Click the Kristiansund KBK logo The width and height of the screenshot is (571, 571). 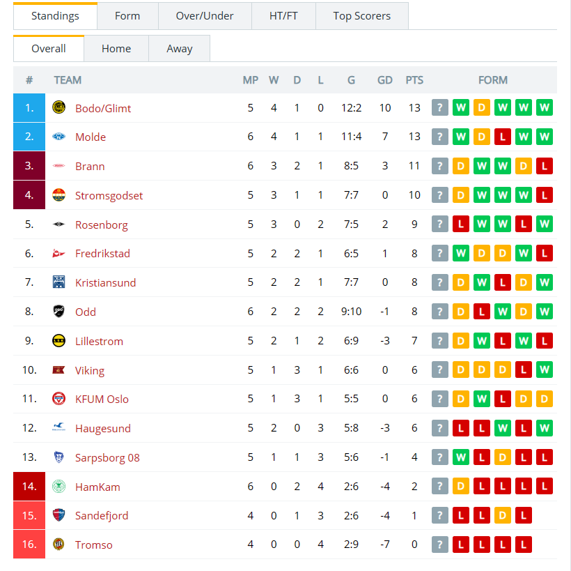(58, 282)
